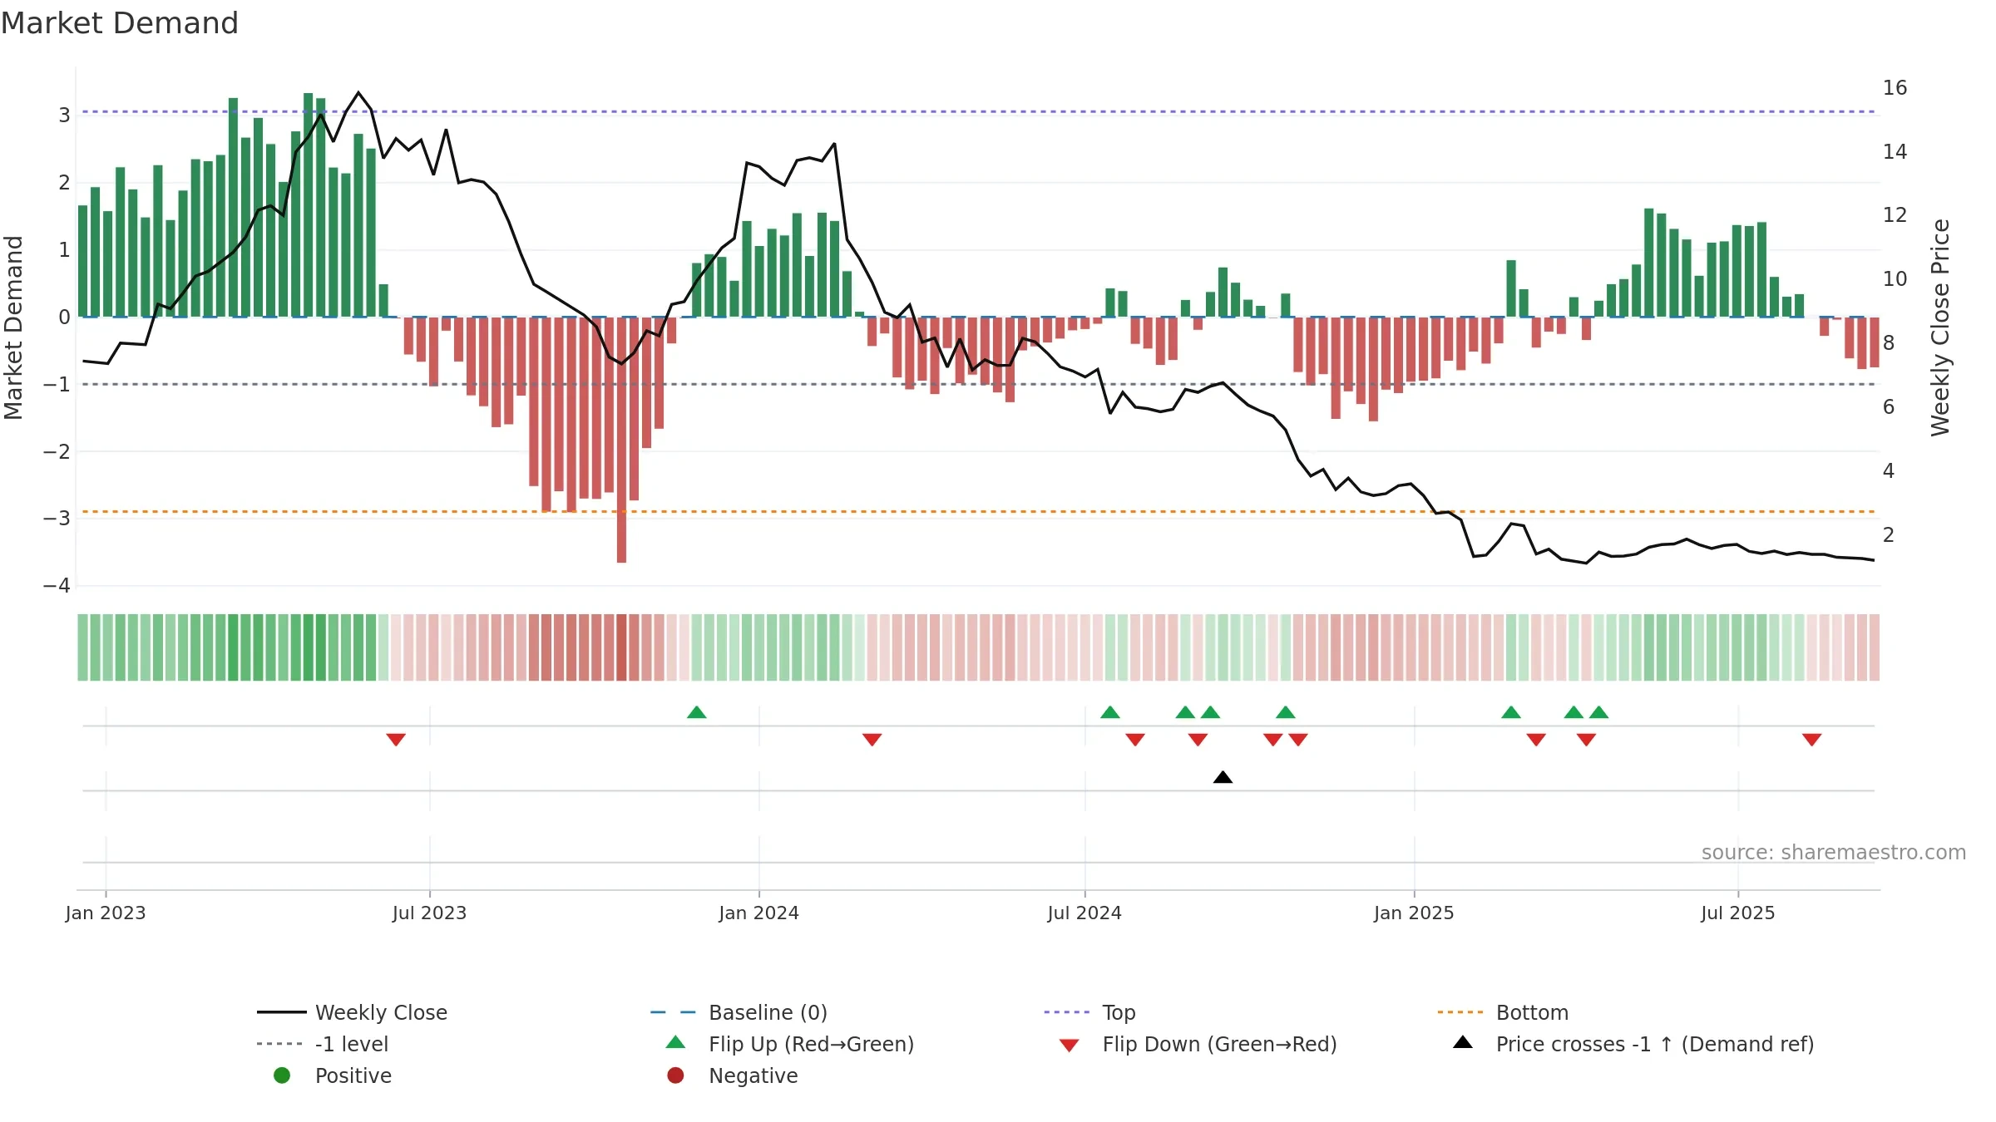This screenshot has width=1996, height=1122.
Task: Click the green Positive legend dot
Action: tap(282, 1075)
